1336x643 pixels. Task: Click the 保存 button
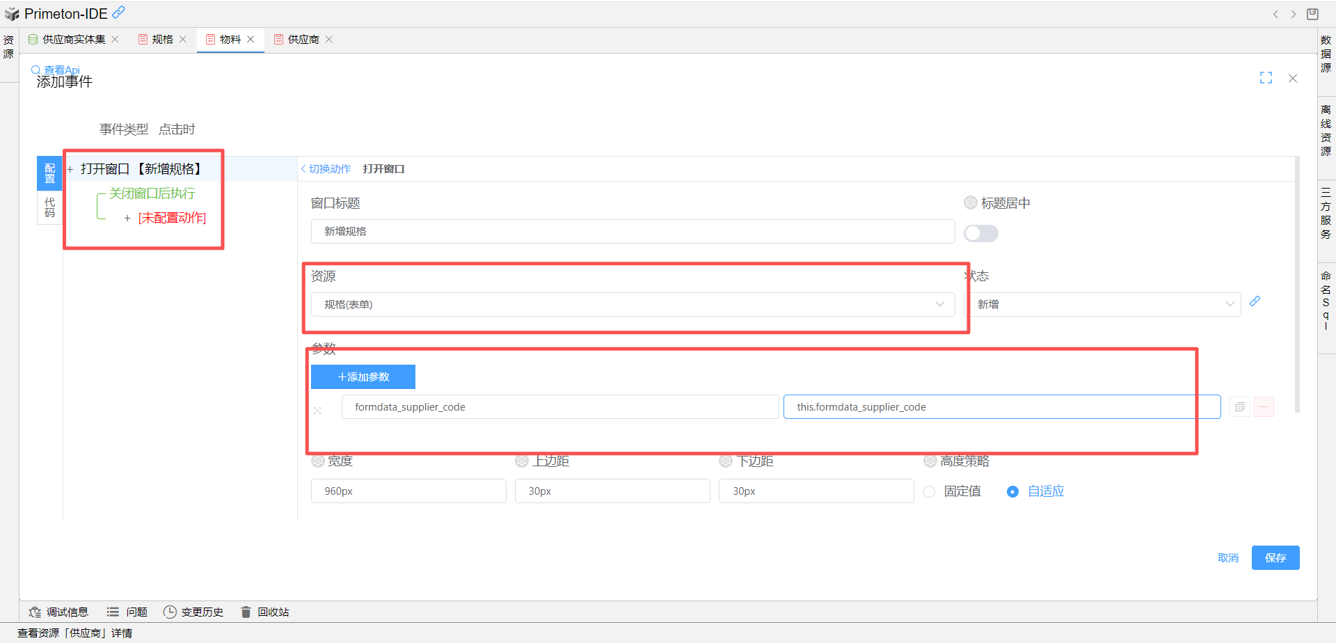(x=1275, y=558)
